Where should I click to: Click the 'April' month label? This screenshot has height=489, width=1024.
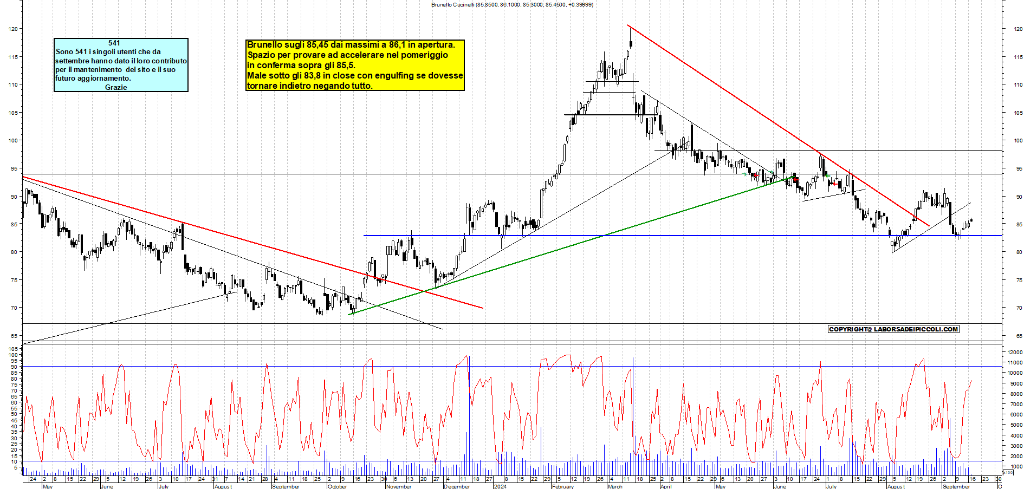[666, 486]
